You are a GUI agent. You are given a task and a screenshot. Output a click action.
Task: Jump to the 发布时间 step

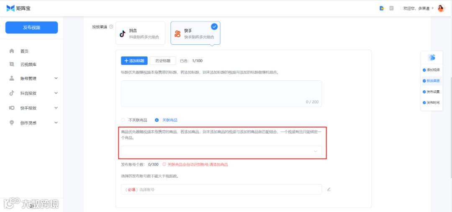point(433,102)
